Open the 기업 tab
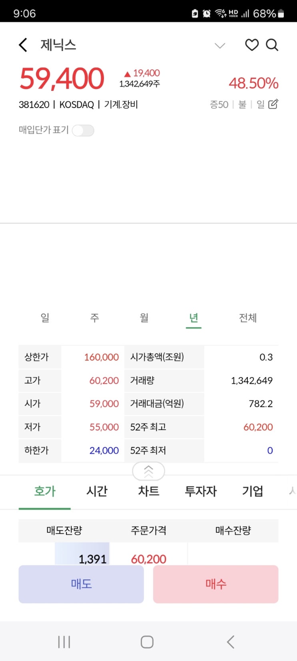 [x=252, y=491]
